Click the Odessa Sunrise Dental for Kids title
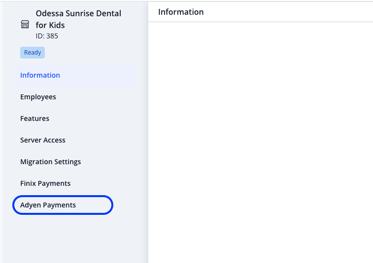373x263 pixels. click(x=78, y=19)
